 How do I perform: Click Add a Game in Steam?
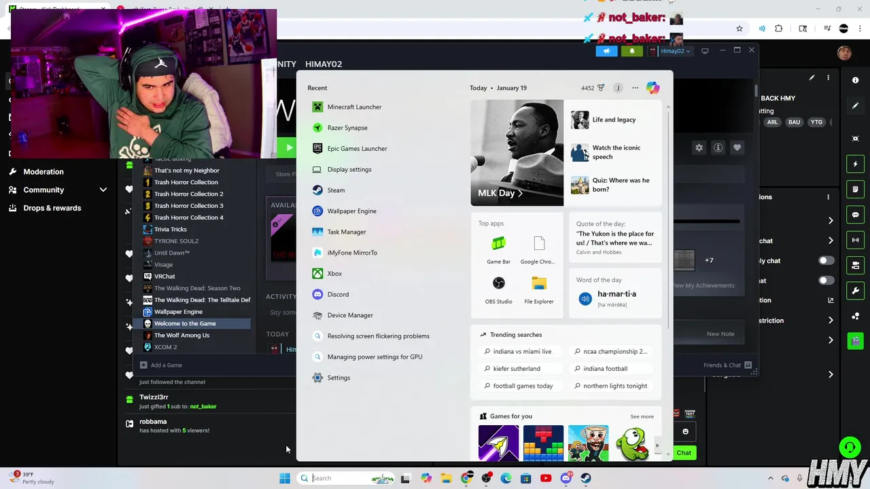161,365
